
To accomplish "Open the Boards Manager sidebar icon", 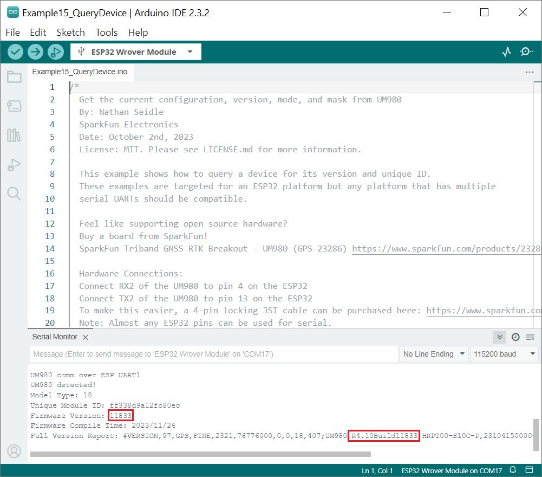I will [x=14, y=106].
